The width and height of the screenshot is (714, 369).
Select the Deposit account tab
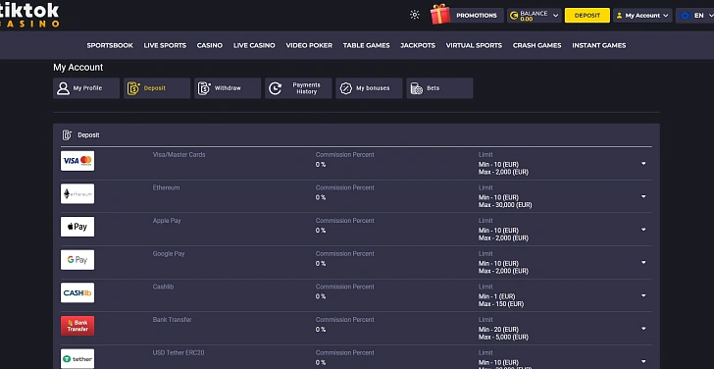pos(157,88)
